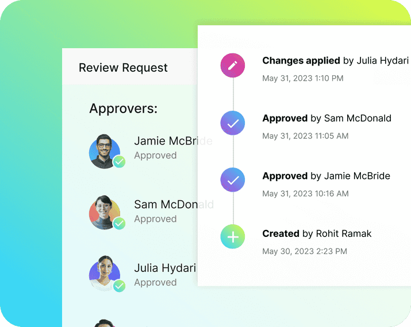Open Jamie McBride's profile avatar
This screenshot has height=327, width=411.
click(x=104, y=150)
